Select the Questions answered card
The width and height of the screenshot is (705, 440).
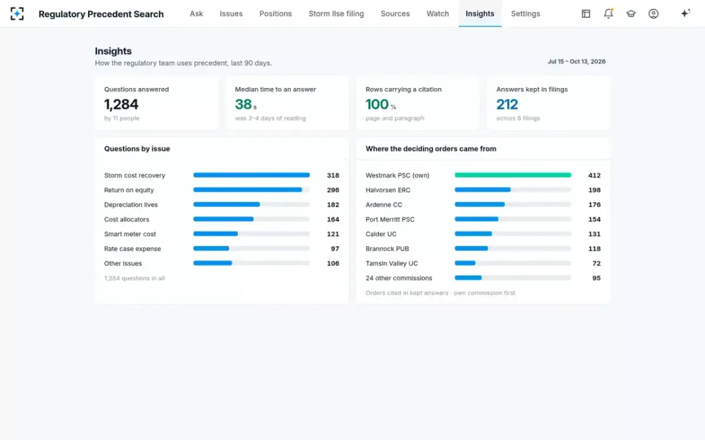pos(156,103)
